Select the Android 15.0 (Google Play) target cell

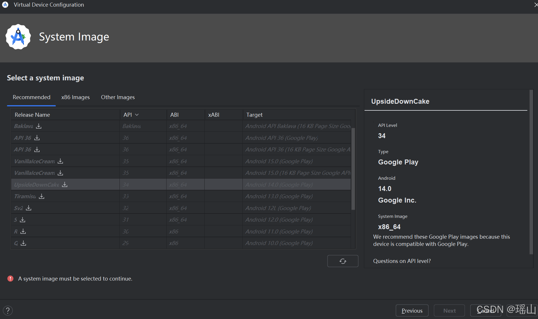[x=297, y=161]
